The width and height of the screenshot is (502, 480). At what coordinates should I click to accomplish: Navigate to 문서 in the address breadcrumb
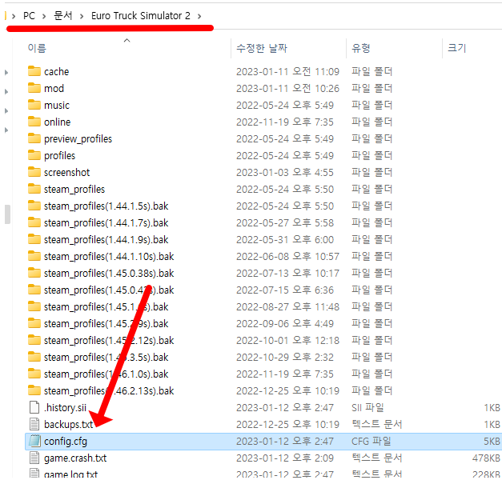tap(63, 16)
